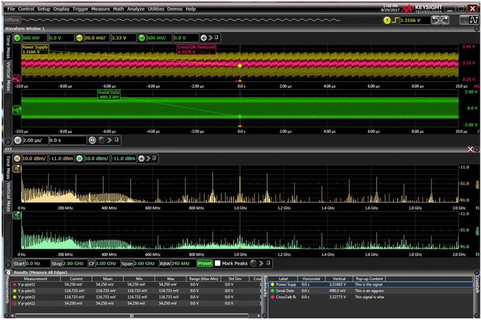Click the add channel plus icon
This screenshot has width=481, height=320.
point(204,38)
